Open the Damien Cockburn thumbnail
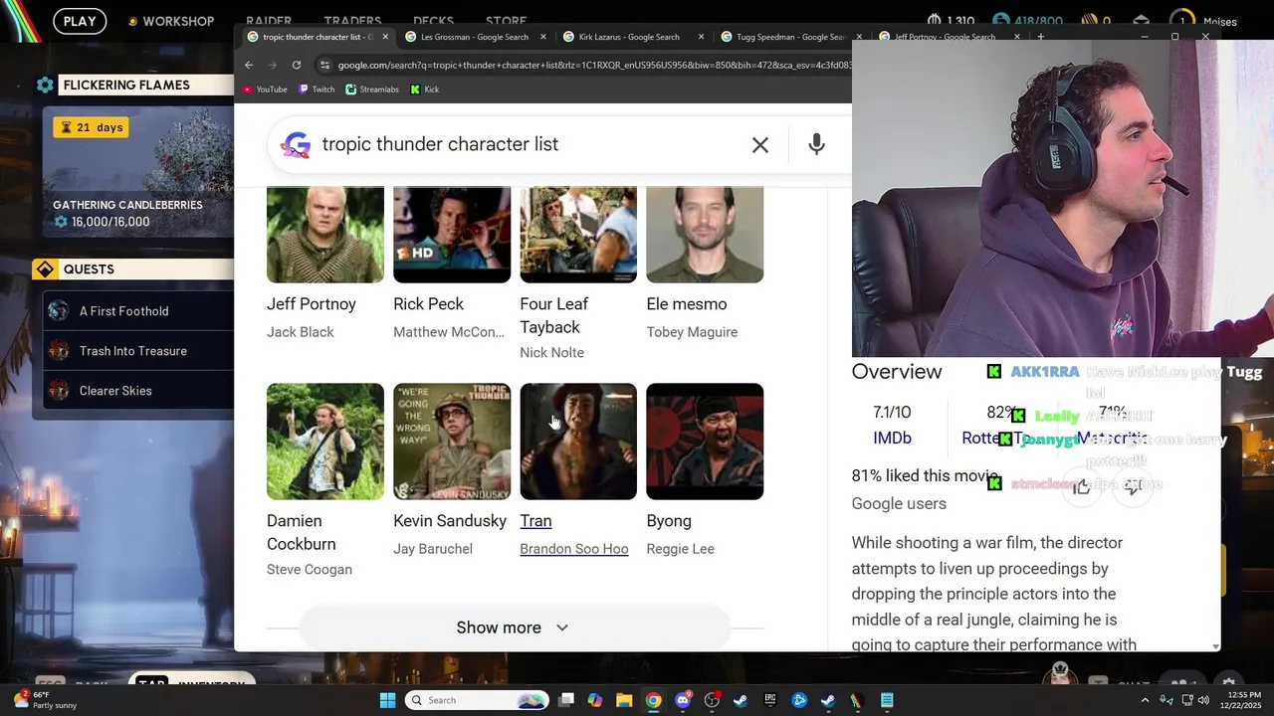1274x716 pixels. 325,442
